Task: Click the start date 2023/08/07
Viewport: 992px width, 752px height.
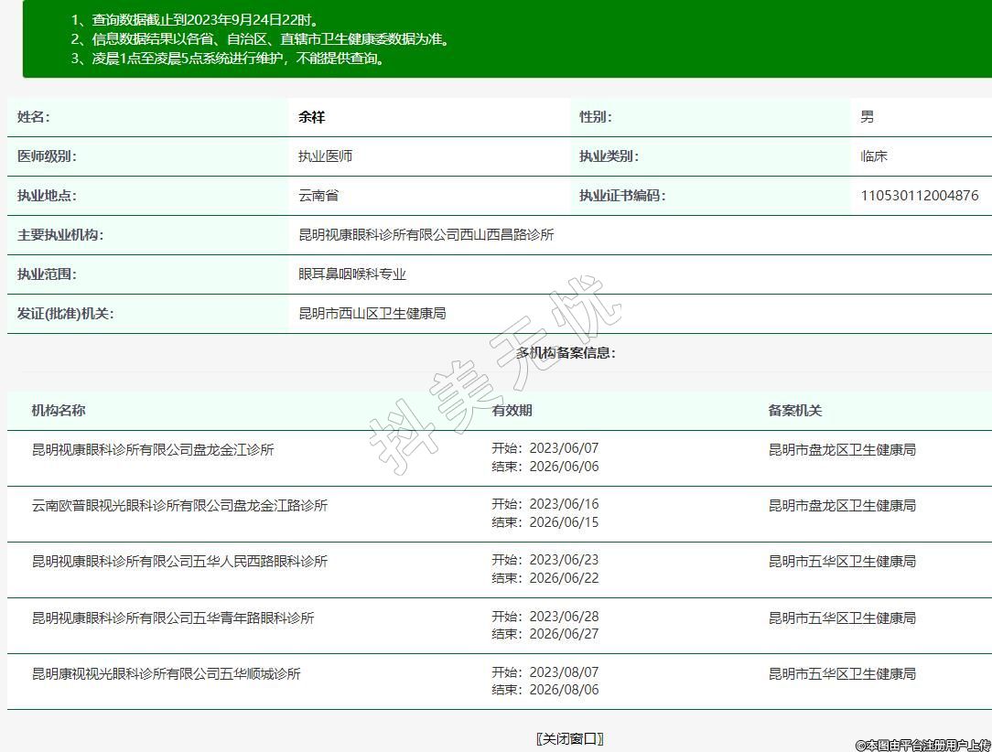Action: point(563,672)
